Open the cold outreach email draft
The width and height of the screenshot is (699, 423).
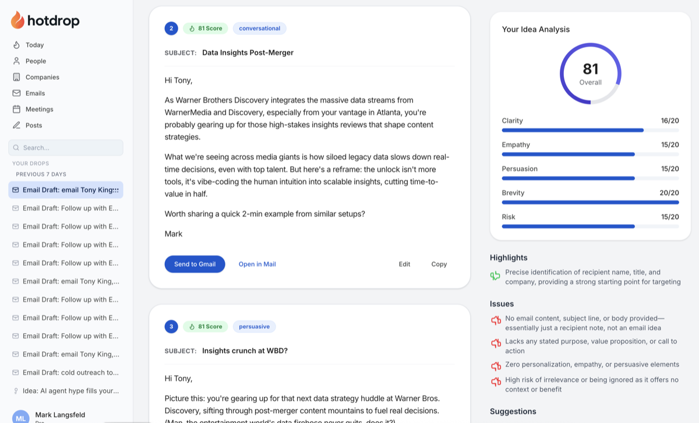(x=66, y=372)
